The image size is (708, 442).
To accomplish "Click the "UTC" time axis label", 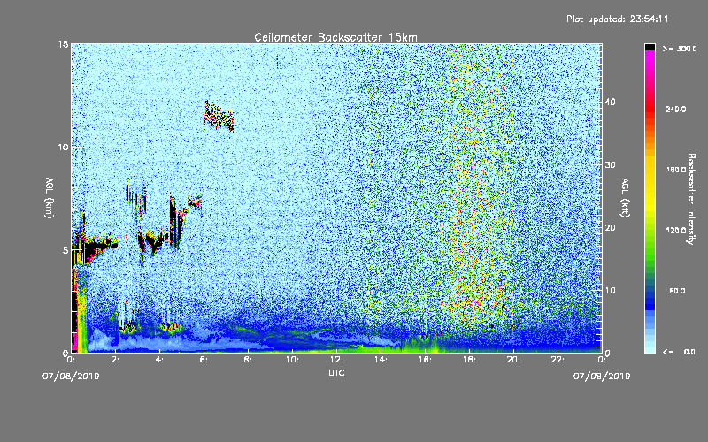I will (x=336, y=372).
